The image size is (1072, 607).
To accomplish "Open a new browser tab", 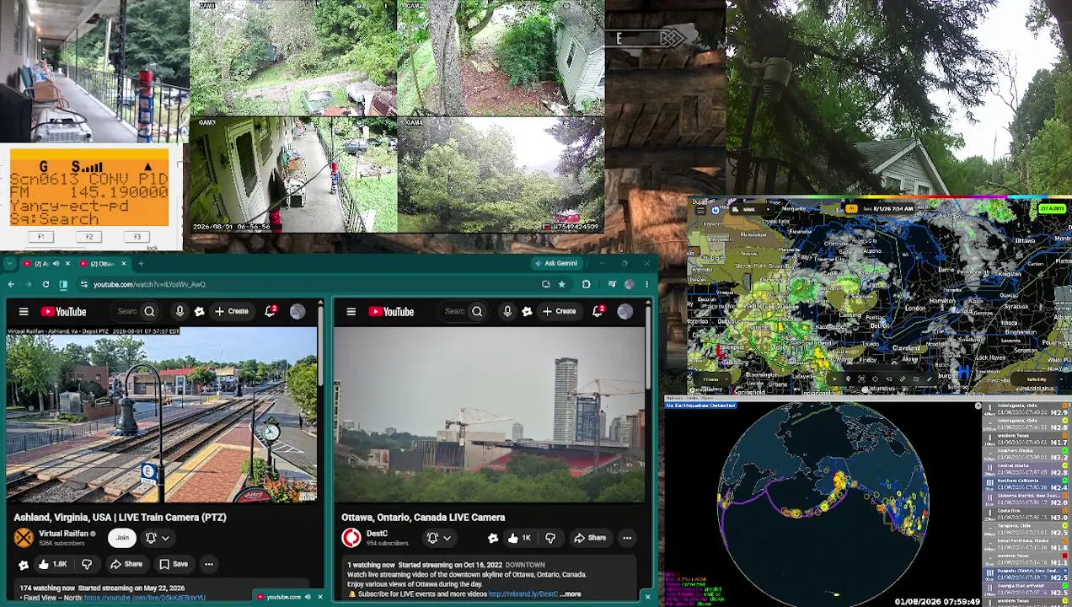I will (141, 264).
